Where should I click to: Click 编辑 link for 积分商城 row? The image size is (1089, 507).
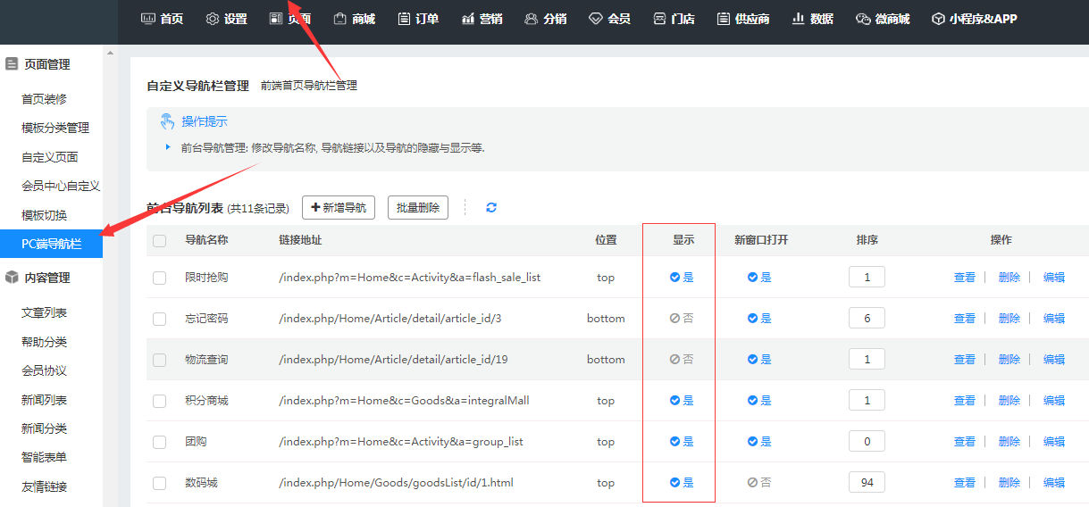[1053, 401]
